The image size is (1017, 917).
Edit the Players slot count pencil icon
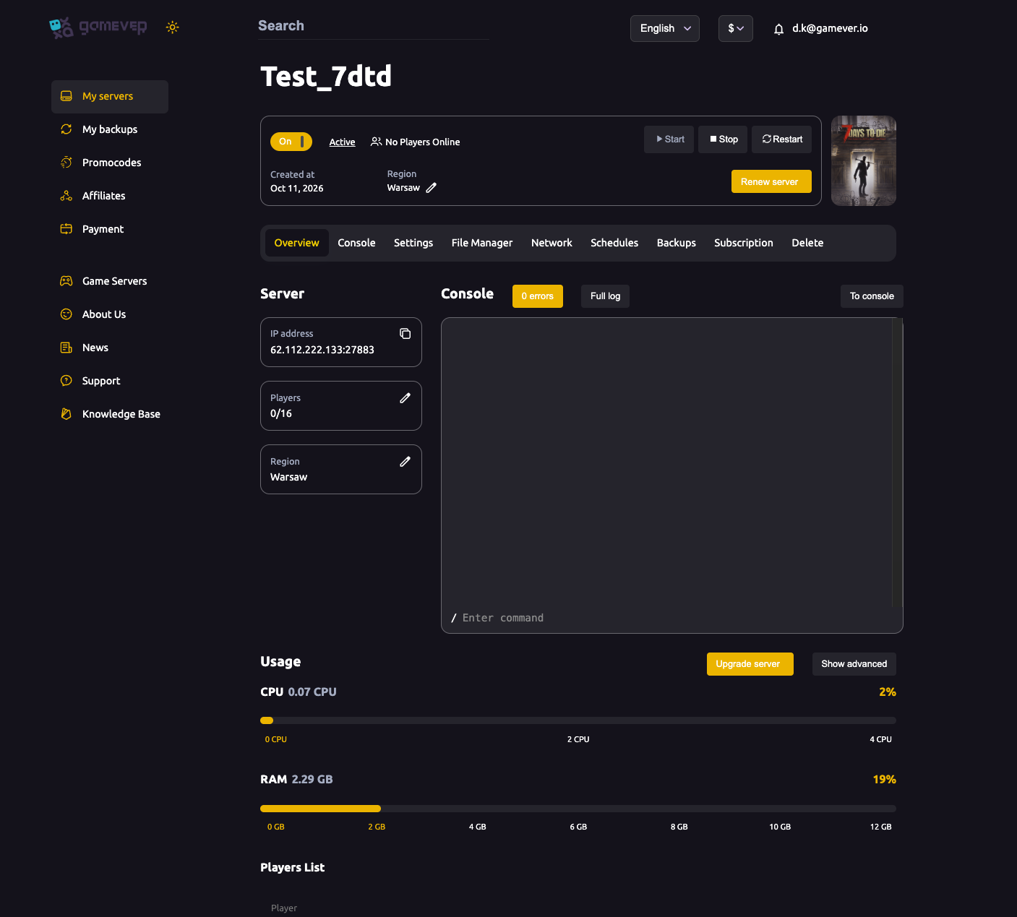pyautogui.click(x=405, y=397)
